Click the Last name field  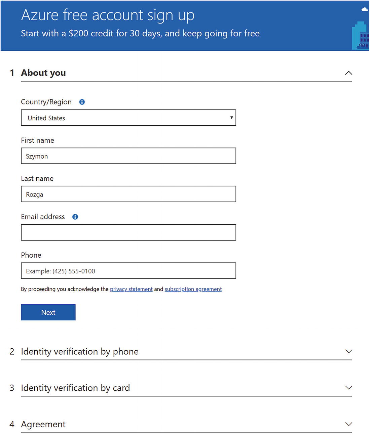point(128,194)
